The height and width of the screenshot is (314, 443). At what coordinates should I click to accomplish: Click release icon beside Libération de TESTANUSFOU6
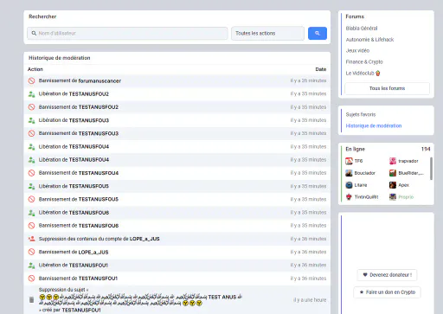point(31,213)
